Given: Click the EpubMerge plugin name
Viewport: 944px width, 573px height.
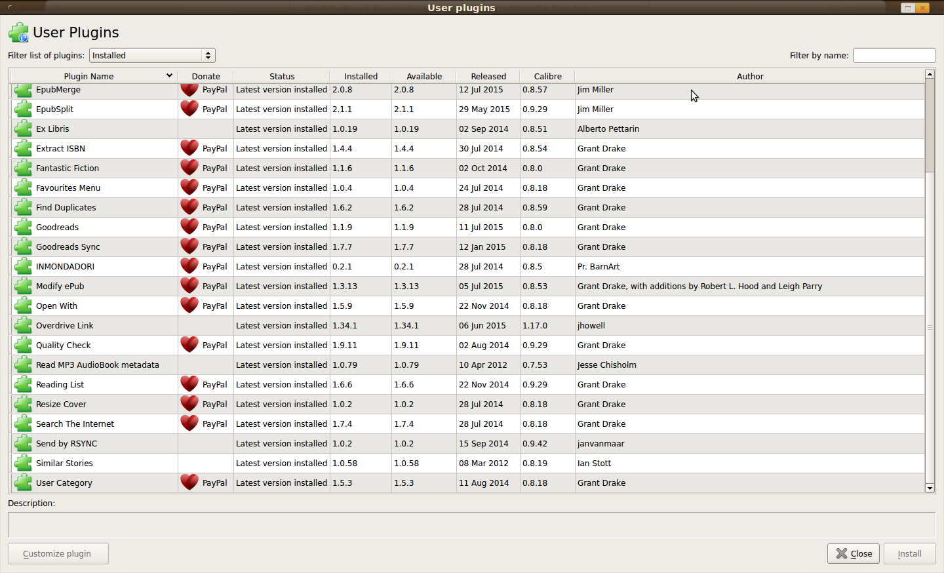Looking at the screenshot, I should coord(58,90).
